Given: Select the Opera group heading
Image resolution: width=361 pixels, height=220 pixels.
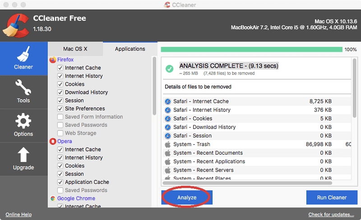Looking at the screenshot, I should click(65, 141).
